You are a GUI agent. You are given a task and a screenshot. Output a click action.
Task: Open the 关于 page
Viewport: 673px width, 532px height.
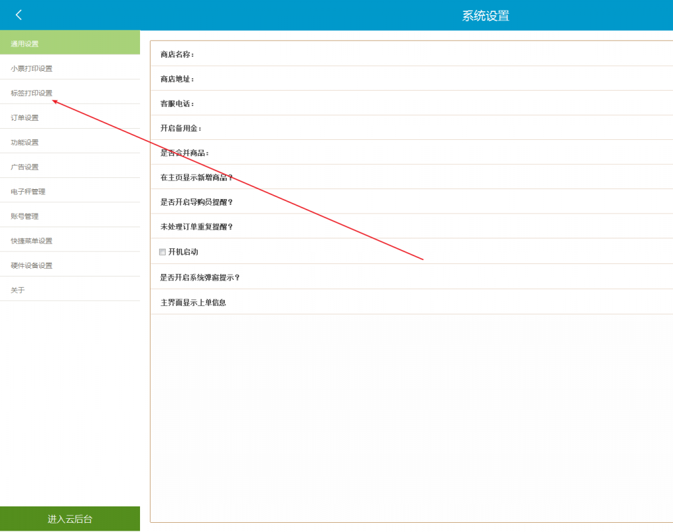click(70, 290)
